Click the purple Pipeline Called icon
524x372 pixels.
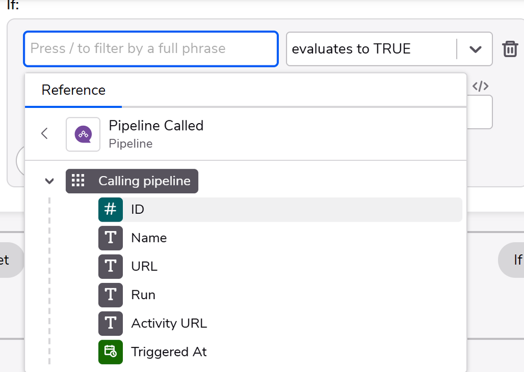point(83,134)
